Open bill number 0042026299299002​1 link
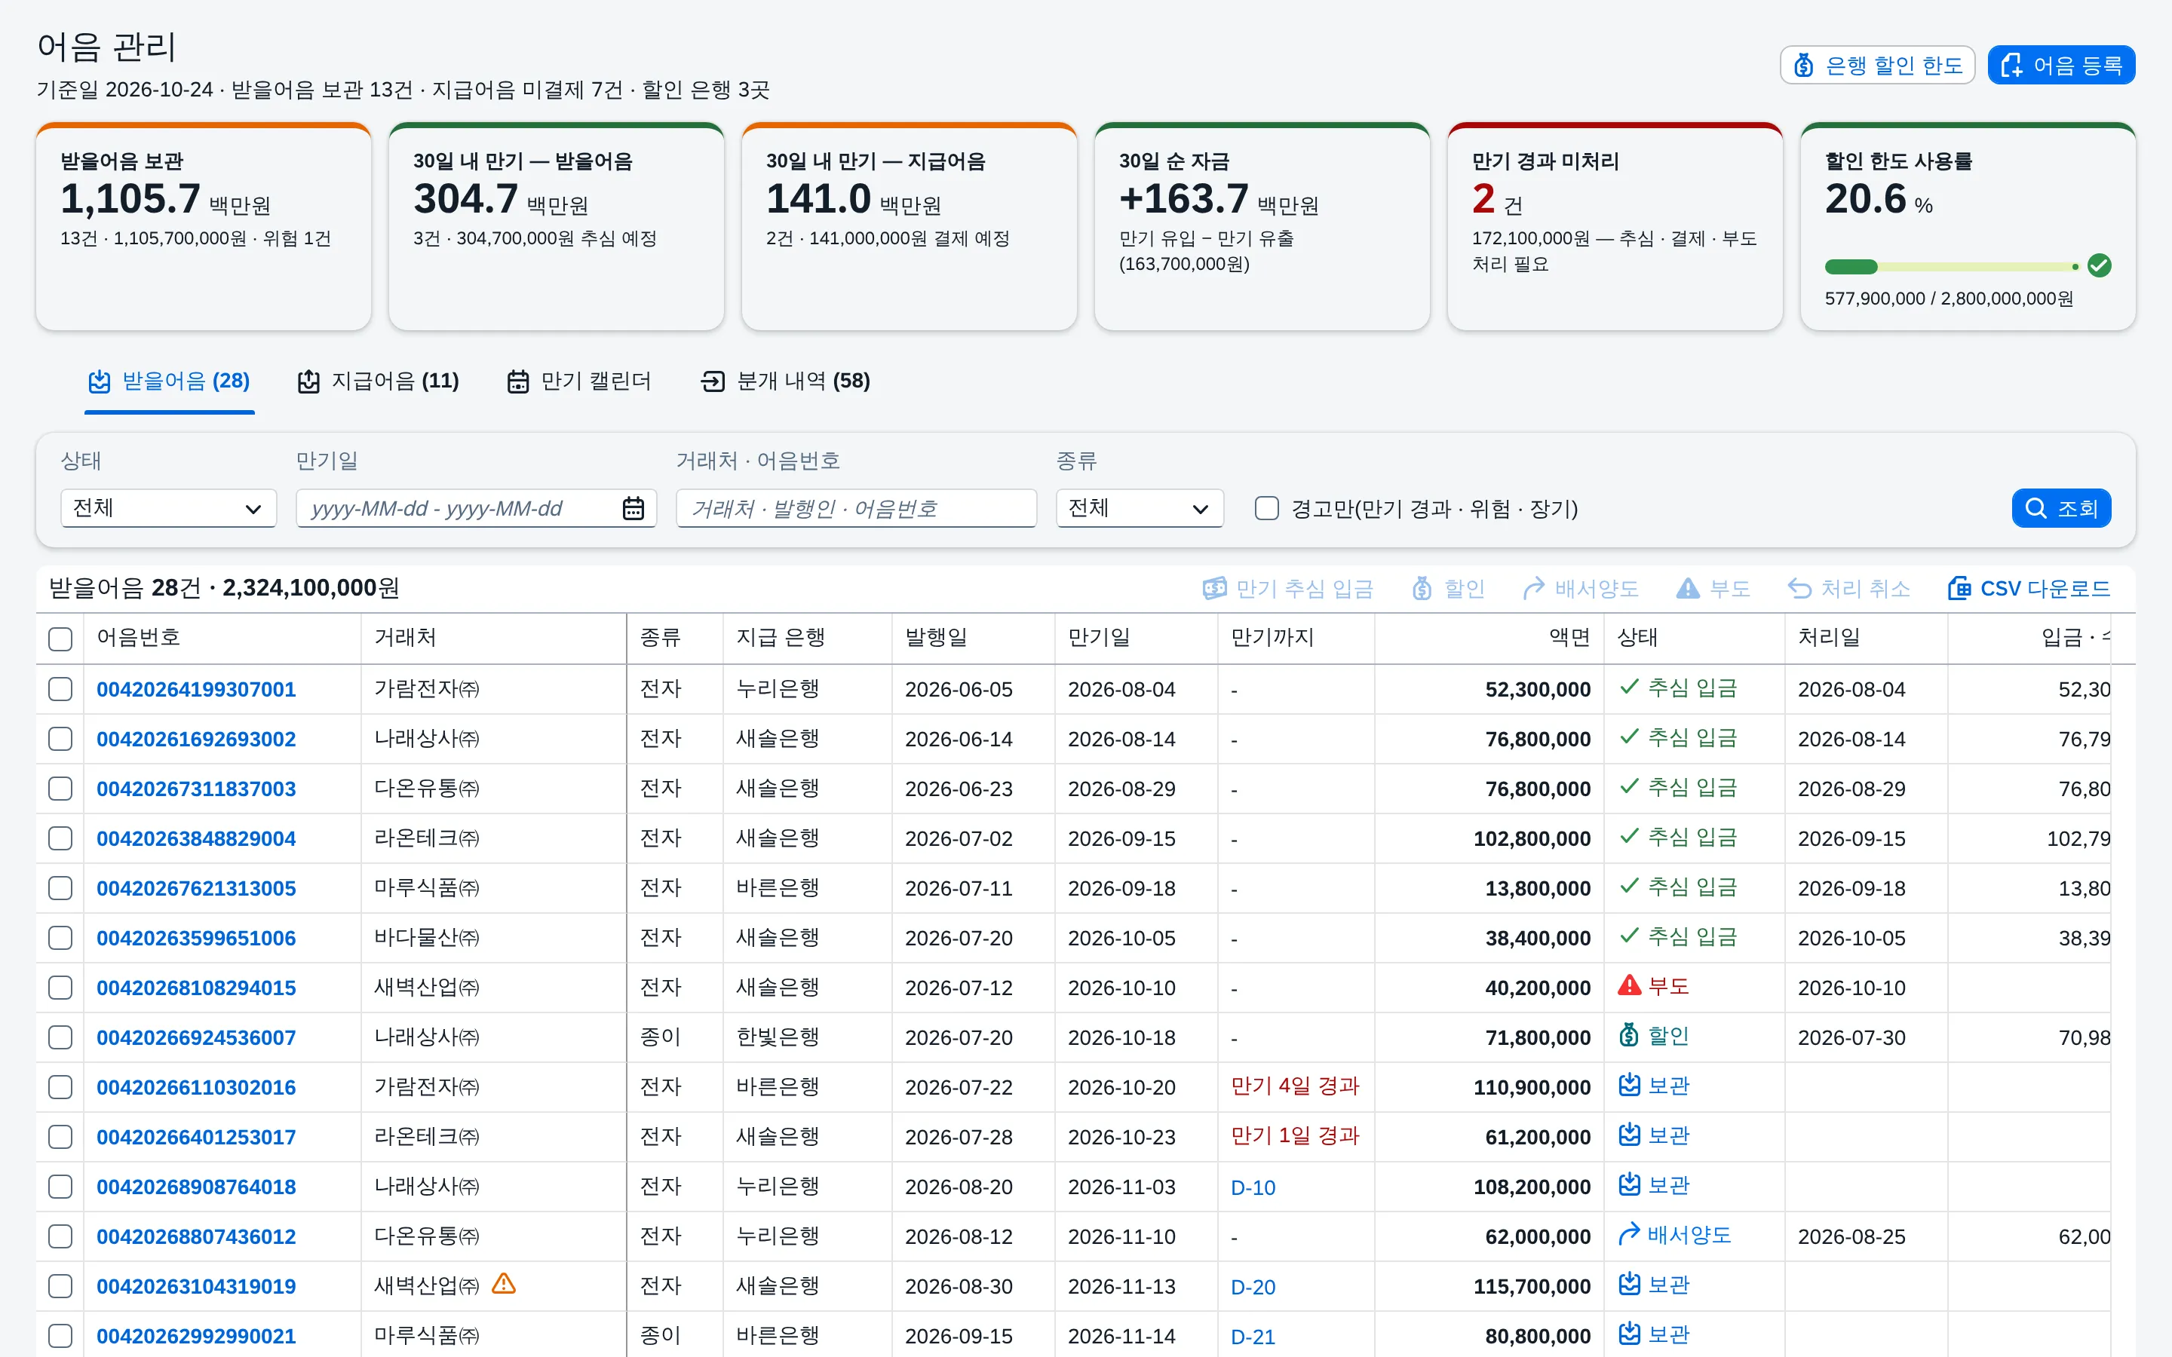The image size is (2172, 1357). tap(195, 1337)
